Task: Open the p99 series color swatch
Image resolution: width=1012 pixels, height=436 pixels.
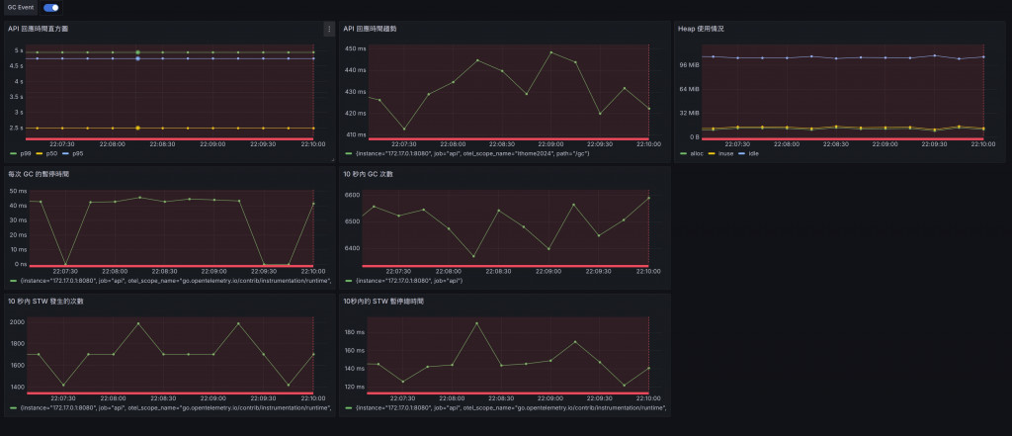Action: coord(14,153)
